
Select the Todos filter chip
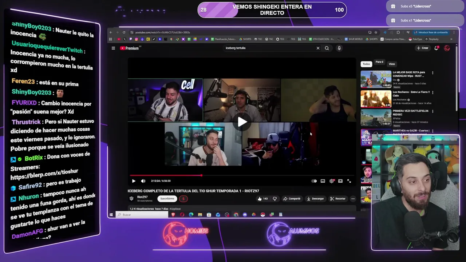click(x=366, y=64)
